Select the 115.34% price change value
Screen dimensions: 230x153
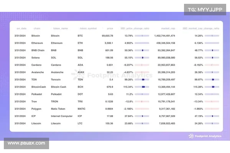point(128,87)
